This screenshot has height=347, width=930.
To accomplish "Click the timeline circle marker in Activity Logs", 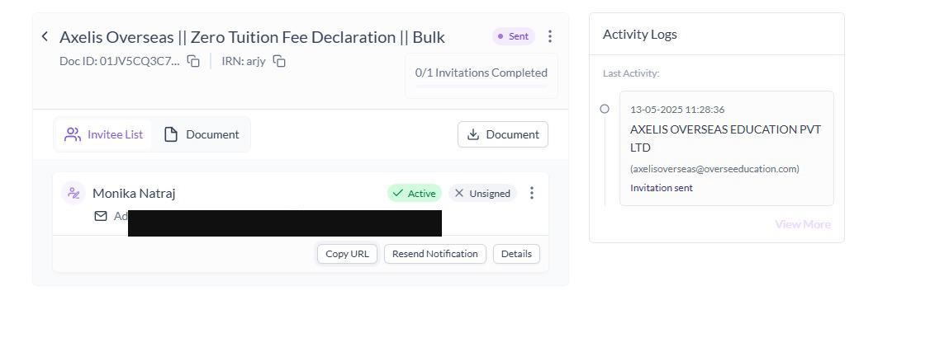I will point(605,109).
